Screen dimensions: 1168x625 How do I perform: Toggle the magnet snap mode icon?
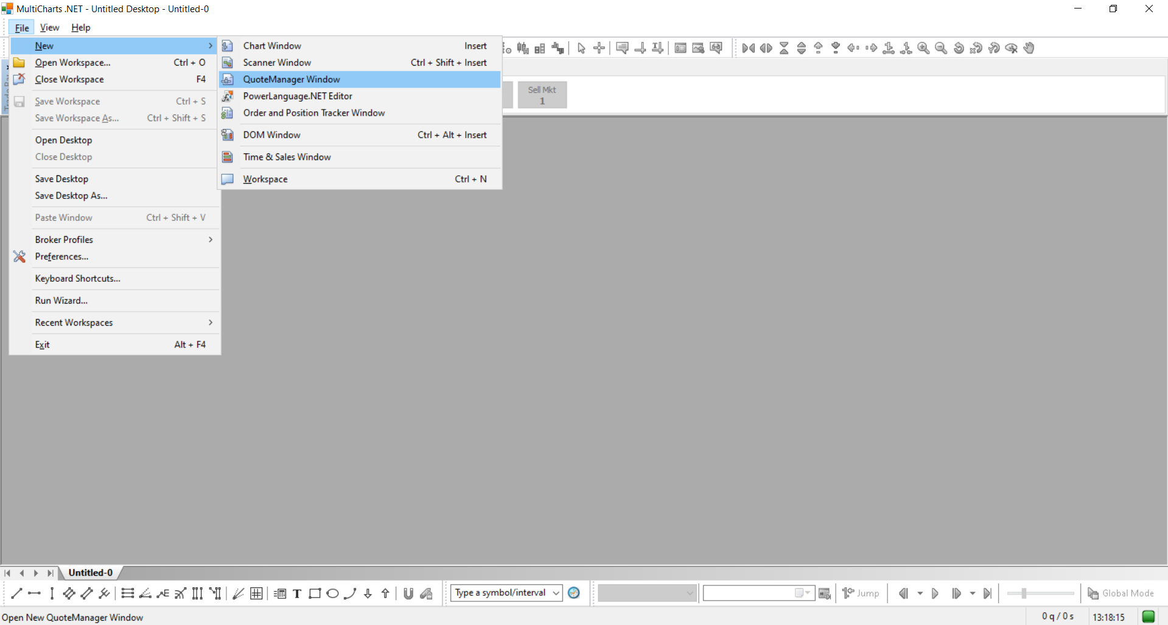coord(408,593)
